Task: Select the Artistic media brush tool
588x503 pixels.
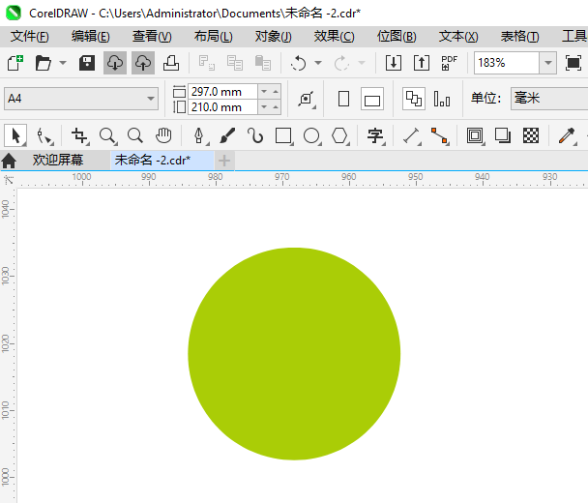Action: tap(227, 135)
